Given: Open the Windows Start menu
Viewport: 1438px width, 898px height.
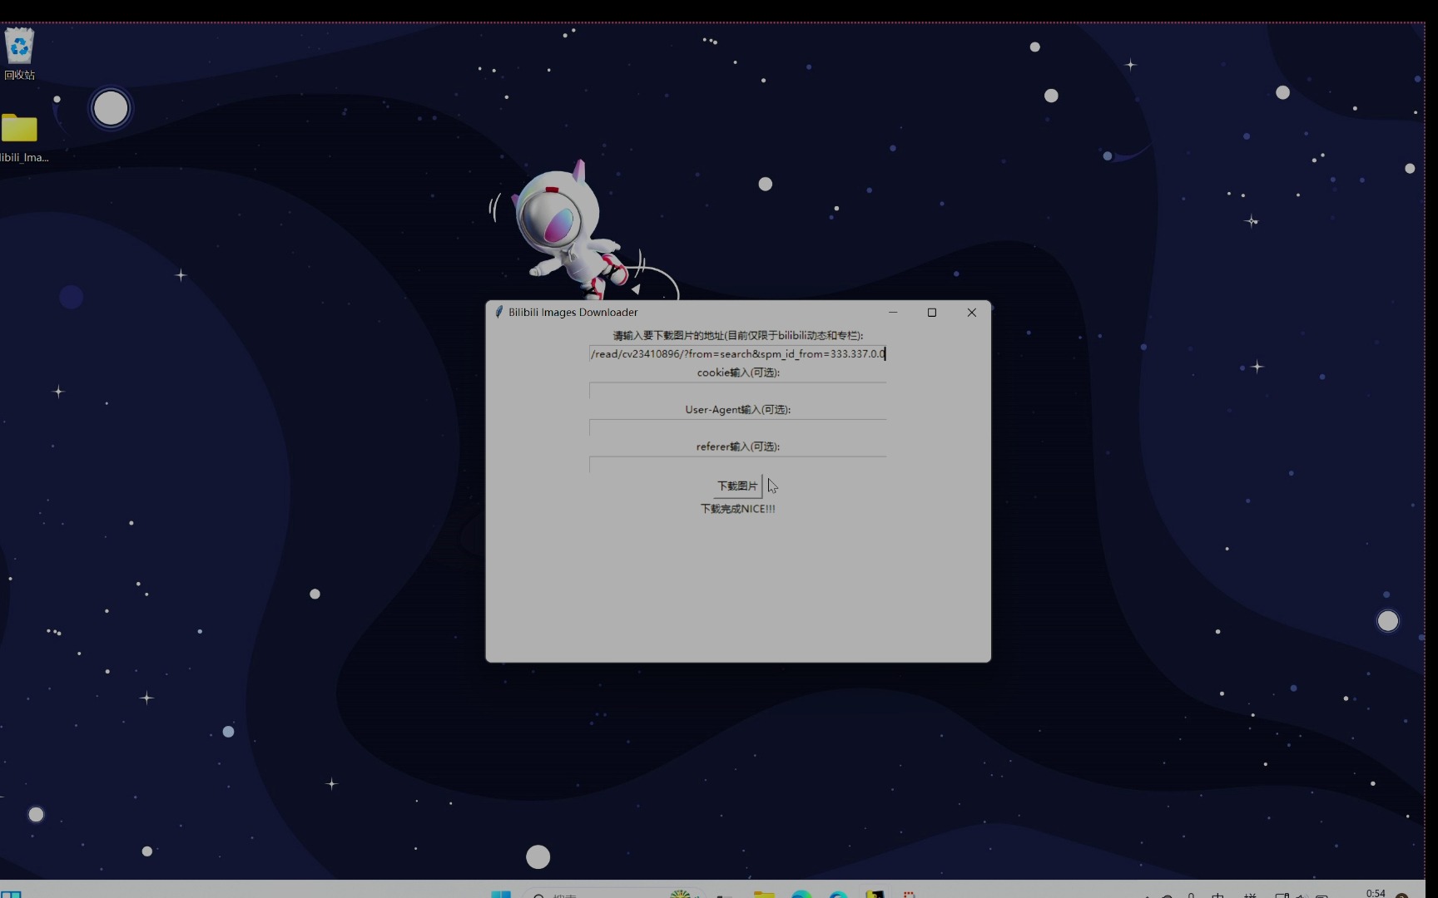Looking at the screenshot, I should pos(501,894).
